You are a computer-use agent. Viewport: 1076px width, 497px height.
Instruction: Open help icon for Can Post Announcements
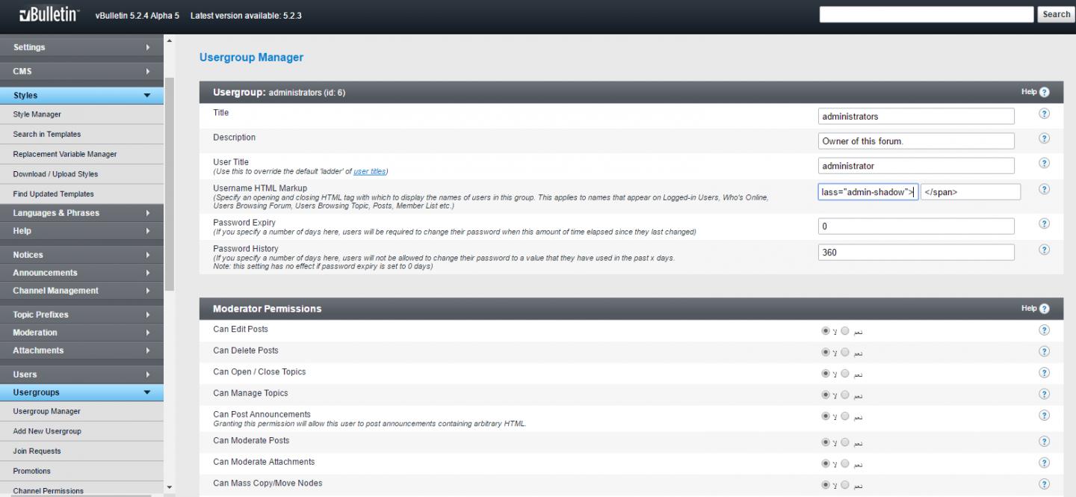1045,415
